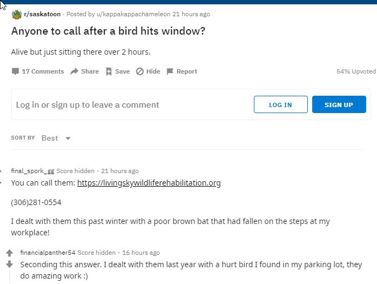Open the 17 Comments speech bubble icon

pos(15,71)
